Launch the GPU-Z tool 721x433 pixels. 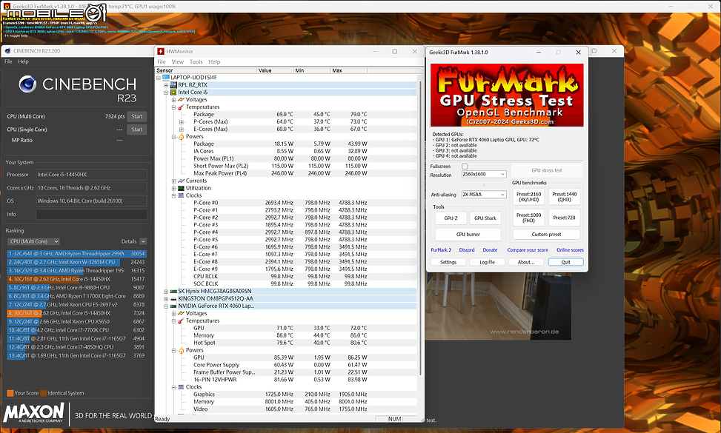(451, 218)
